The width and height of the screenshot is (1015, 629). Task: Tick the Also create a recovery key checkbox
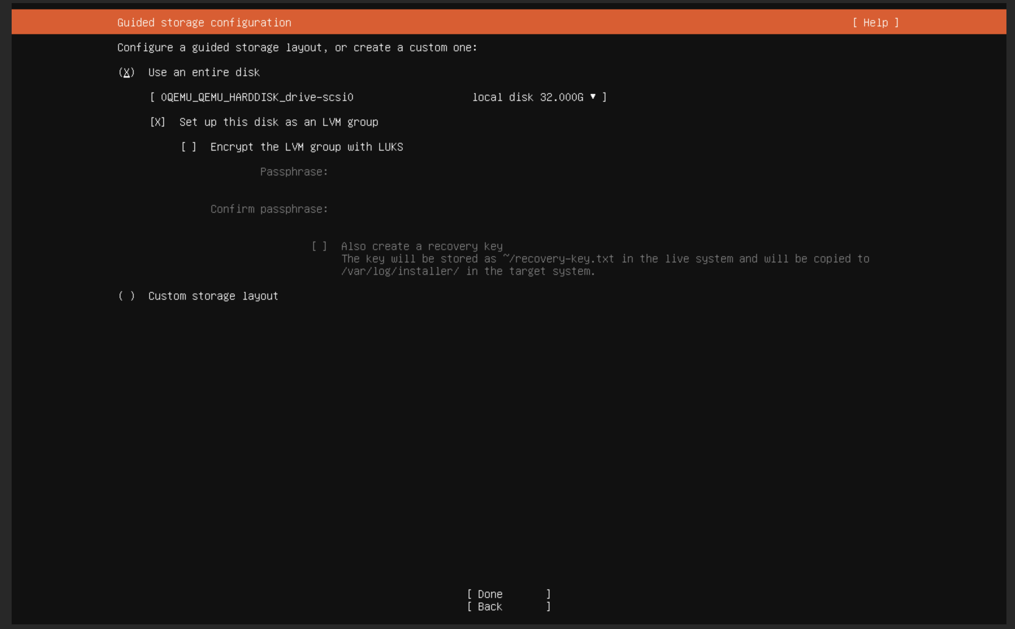tap(319, 246)
